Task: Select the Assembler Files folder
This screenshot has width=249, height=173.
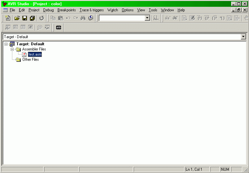Action: (x=34, y=49)
